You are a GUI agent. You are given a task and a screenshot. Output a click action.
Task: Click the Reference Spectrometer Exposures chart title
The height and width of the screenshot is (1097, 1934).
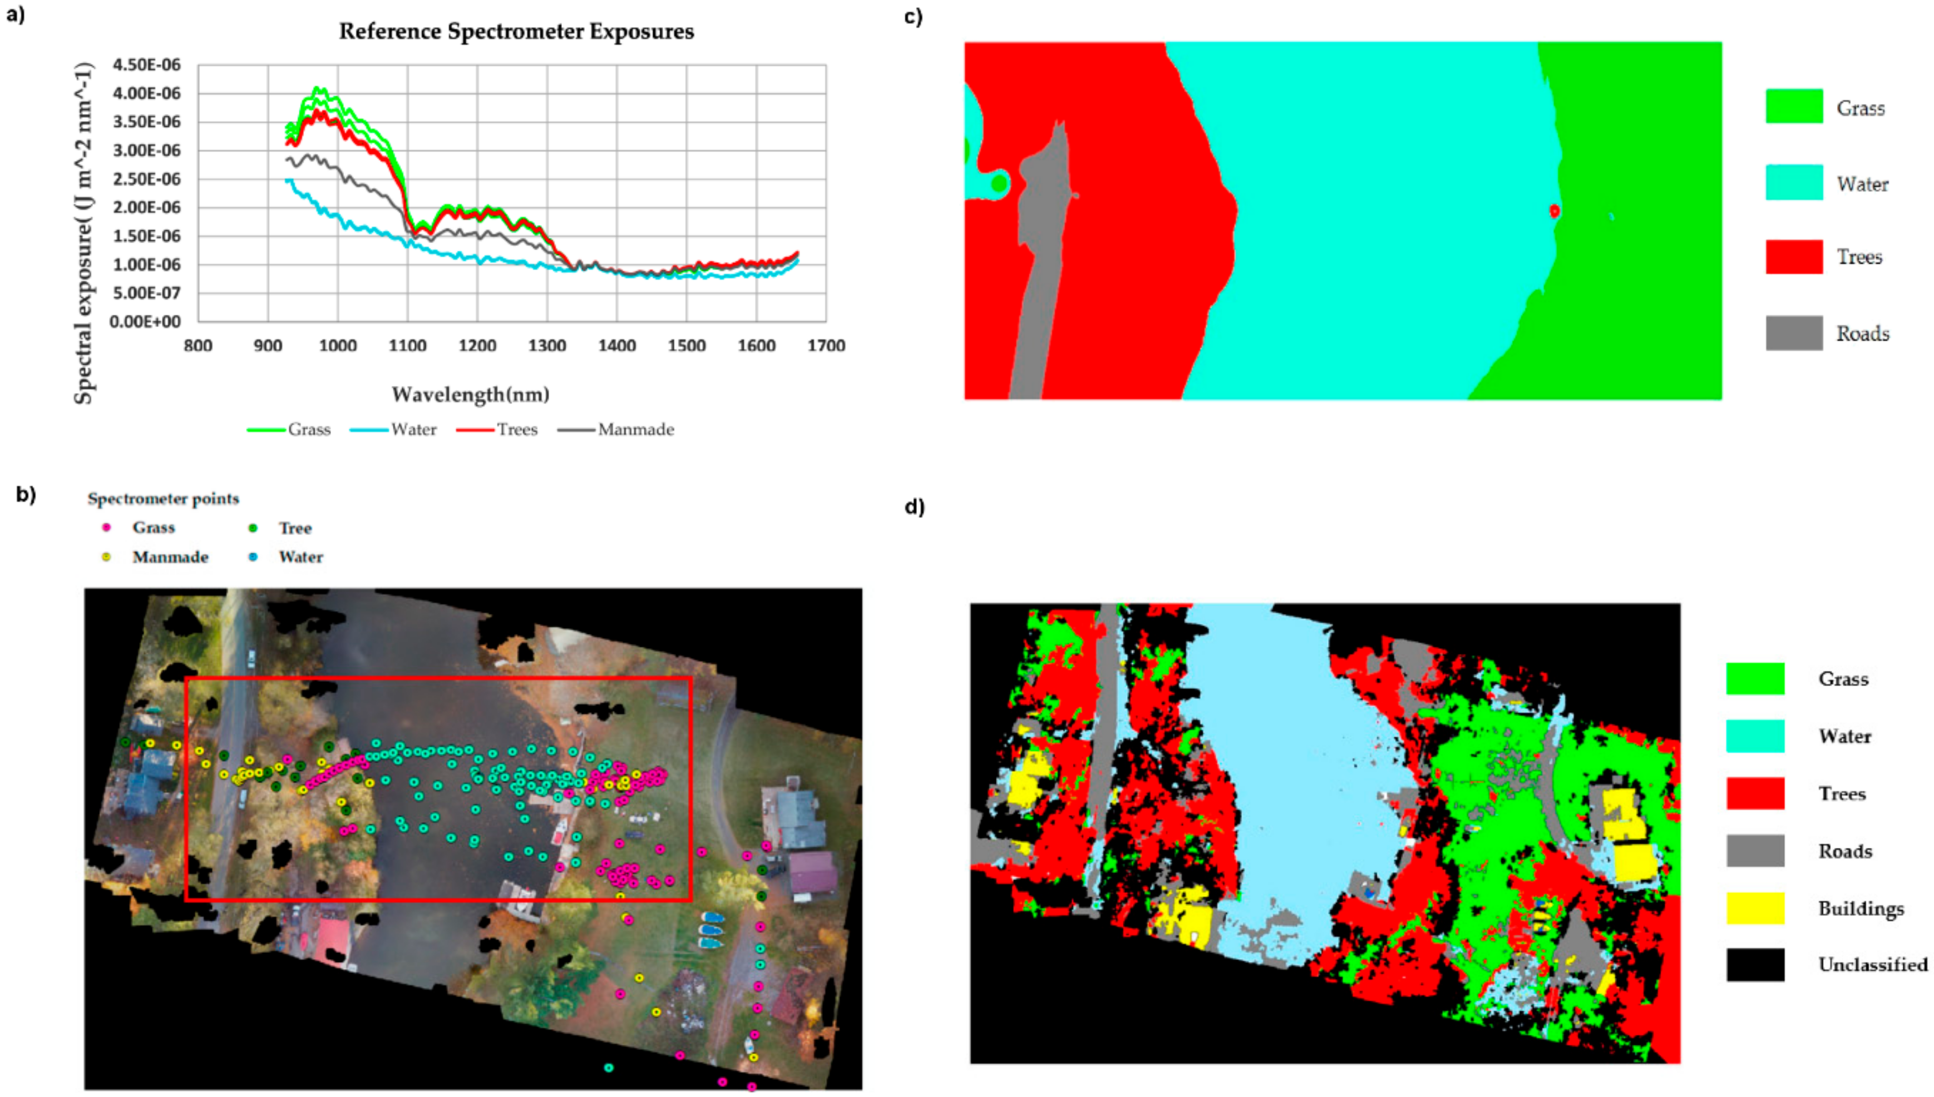[516, 32]
